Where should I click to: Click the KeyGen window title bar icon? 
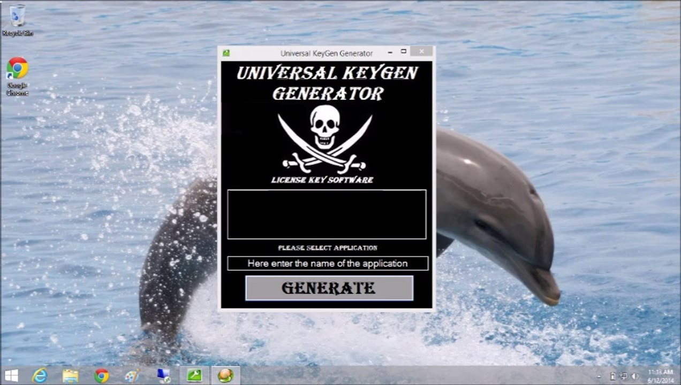point(226,53)
